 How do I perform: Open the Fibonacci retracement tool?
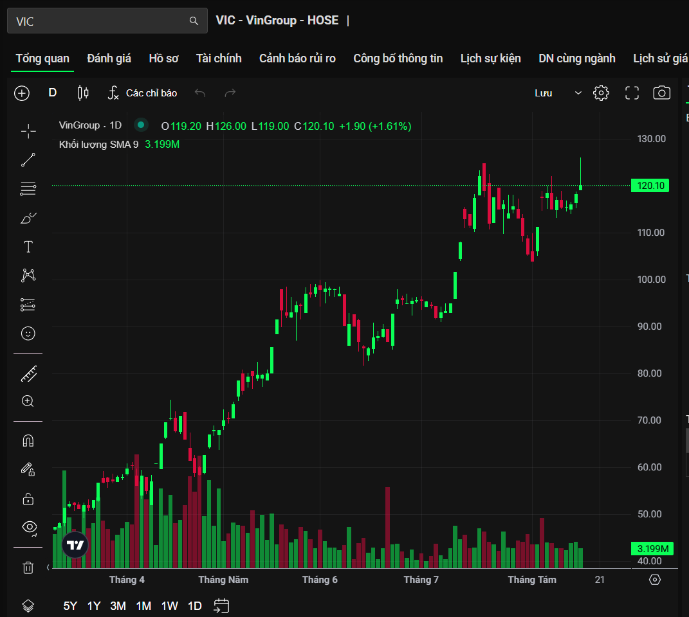[28, 189]
